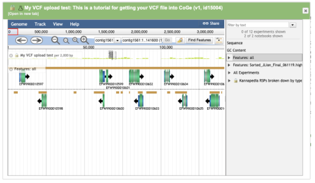Close the Features: all track
315x183 pixels.
[11, 69]
